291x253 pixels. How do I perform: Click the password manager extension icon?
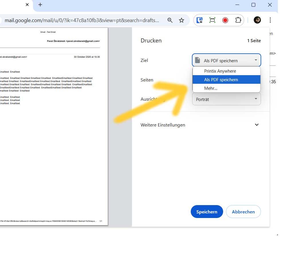(199, 20)
